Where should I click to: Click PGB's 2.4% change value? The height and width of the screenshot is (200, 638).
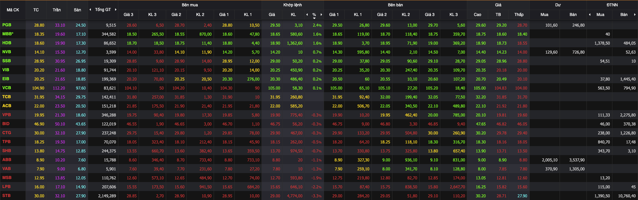317,25
